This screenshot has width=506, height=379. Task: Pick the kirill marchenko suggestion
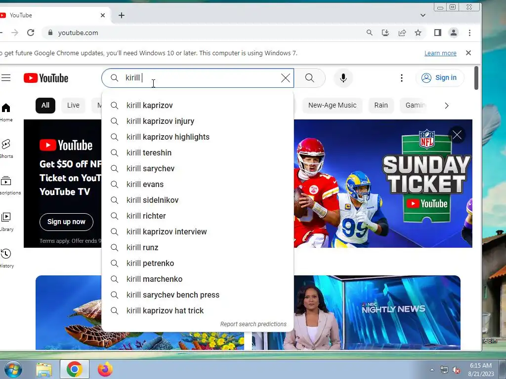click(198, 279)
